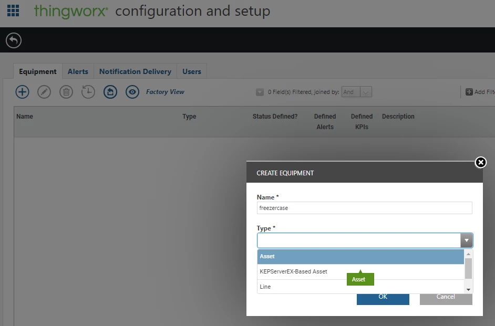Click the Factory View eye icon

pos(132,92)
